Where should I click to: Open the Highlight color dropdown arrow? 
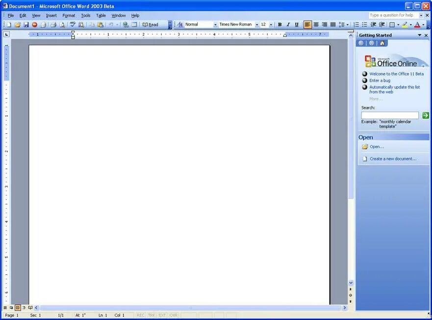[x=411, y=25]
